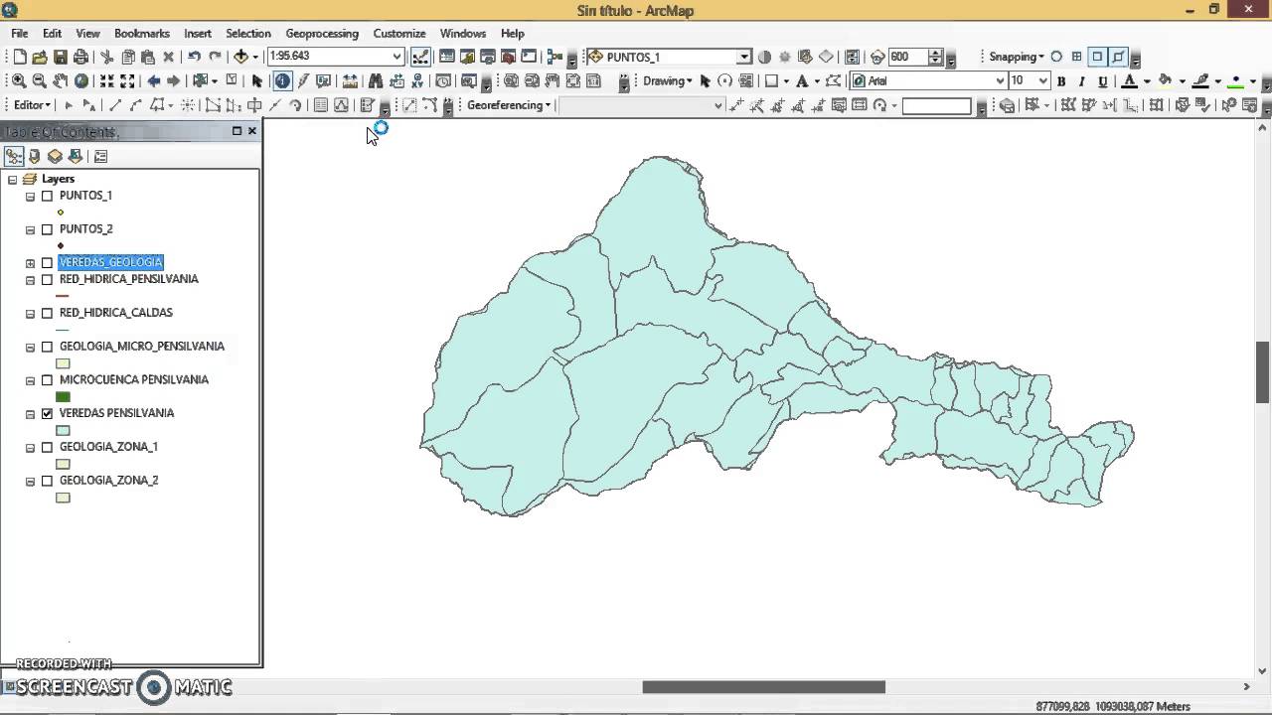Image resolution: width=1272 pixels, height=715 pixels.
Task: Enable the RED_HIDRICA_CALDAS layer checkbox
Action: pyautogui.click(x=47, y=312)
